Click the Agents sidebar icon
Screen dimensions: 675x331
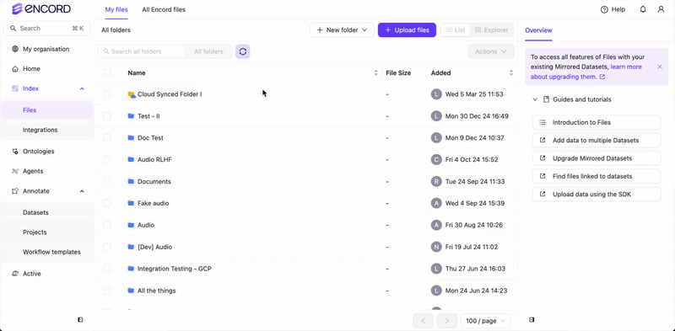point(15,171)
